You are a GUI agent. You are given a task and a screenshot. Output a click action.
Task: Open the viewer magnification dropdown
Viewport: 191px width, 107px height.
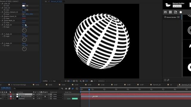click(47, 81)
